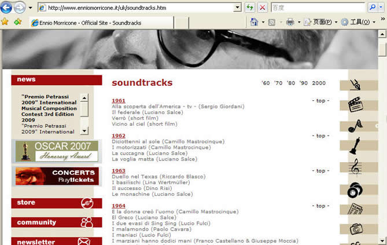Viewport: 387px width, 245px height.
Task: Jump to the '80 decade
Action: (291, 83)
